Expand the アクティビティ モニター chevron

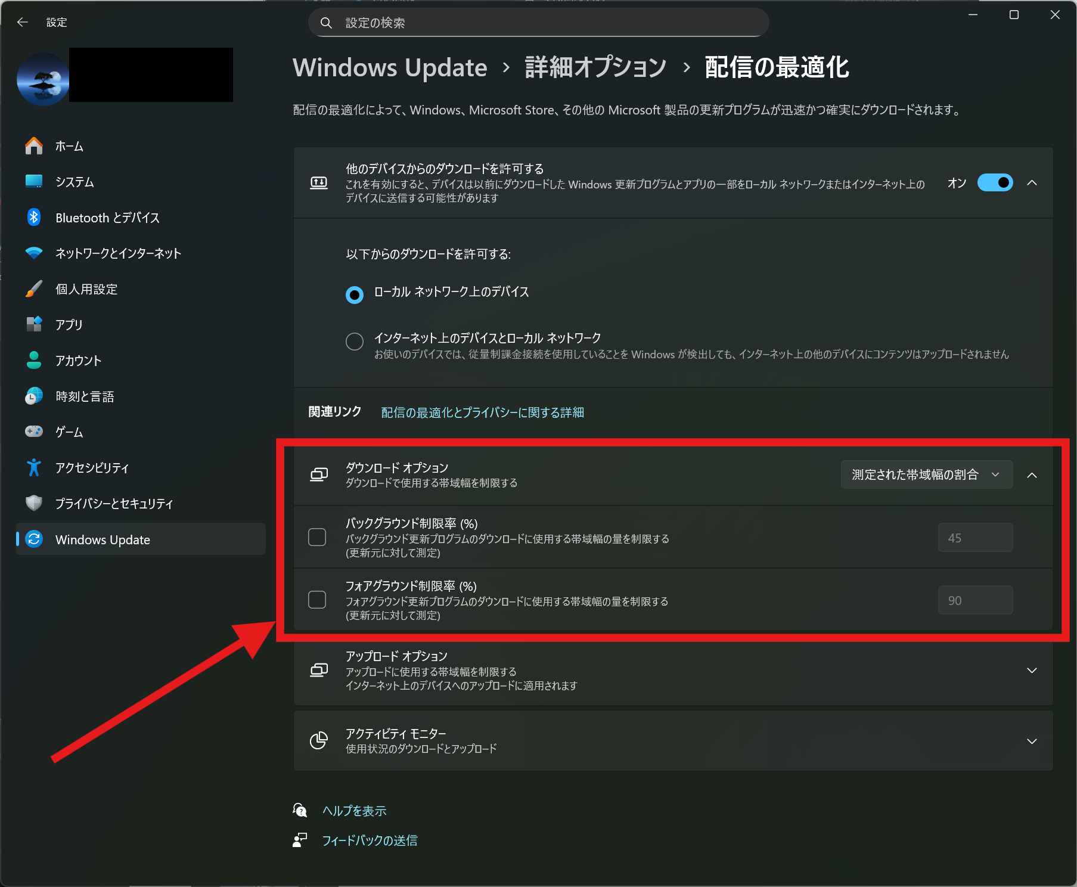pyautogui.click(x=1032, y=742)
